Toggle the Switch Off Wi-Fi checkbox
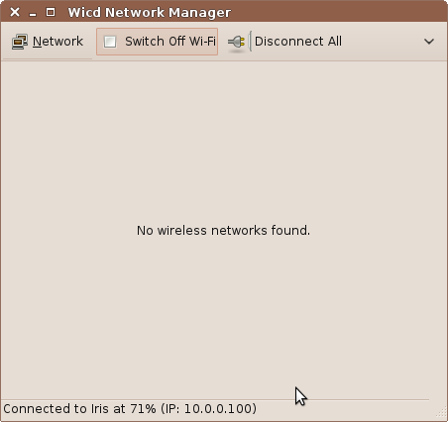The image size is (448, 422). 110,42
